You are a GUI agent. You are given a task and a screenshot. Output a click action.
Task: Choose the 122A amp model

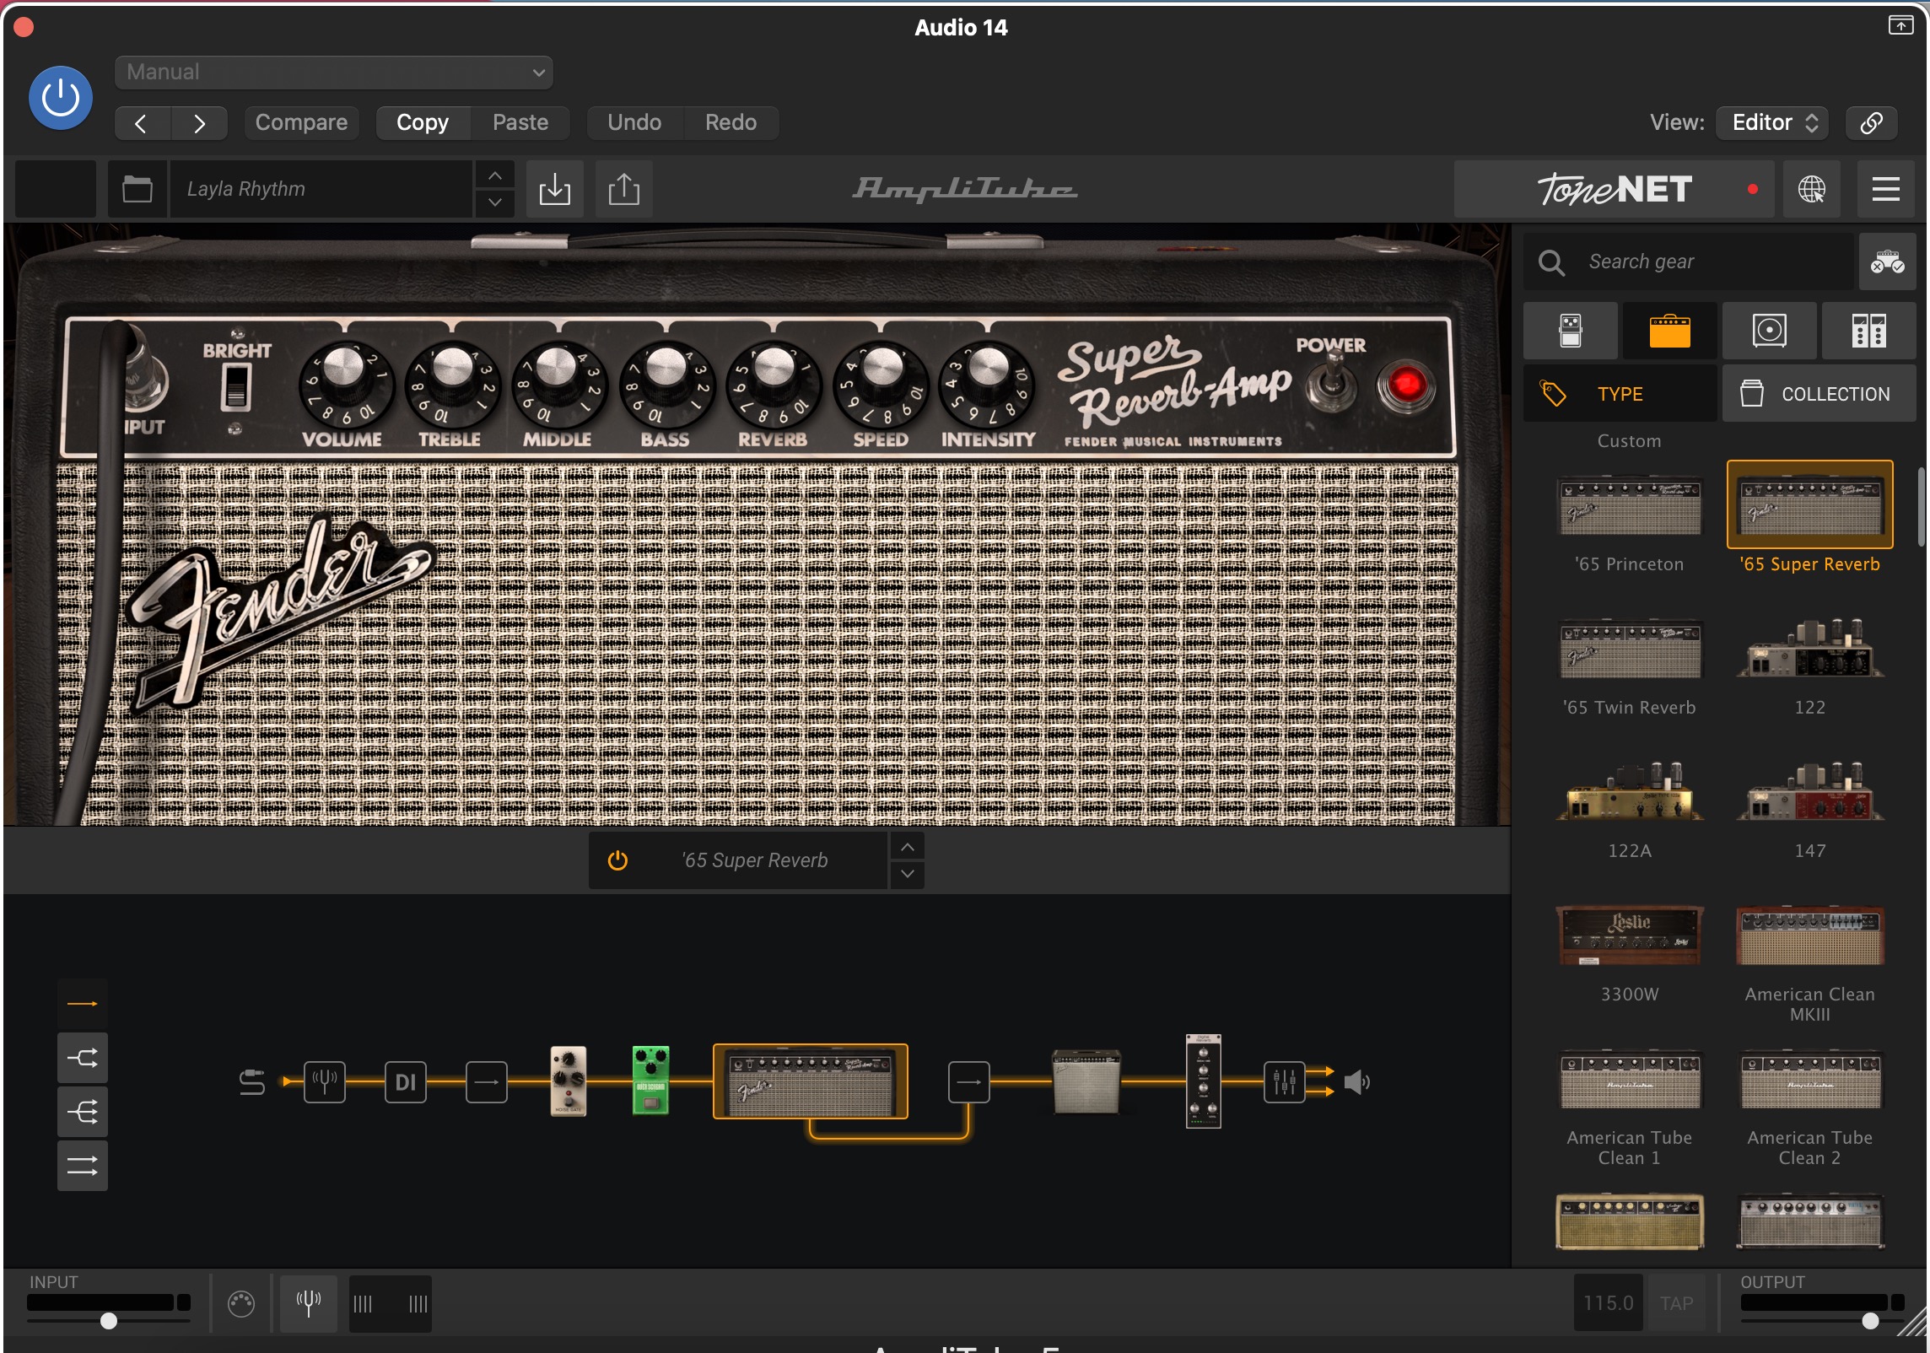(x=1630, y=793)
